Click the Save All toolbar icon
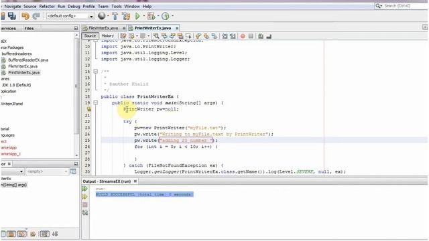 12,16
